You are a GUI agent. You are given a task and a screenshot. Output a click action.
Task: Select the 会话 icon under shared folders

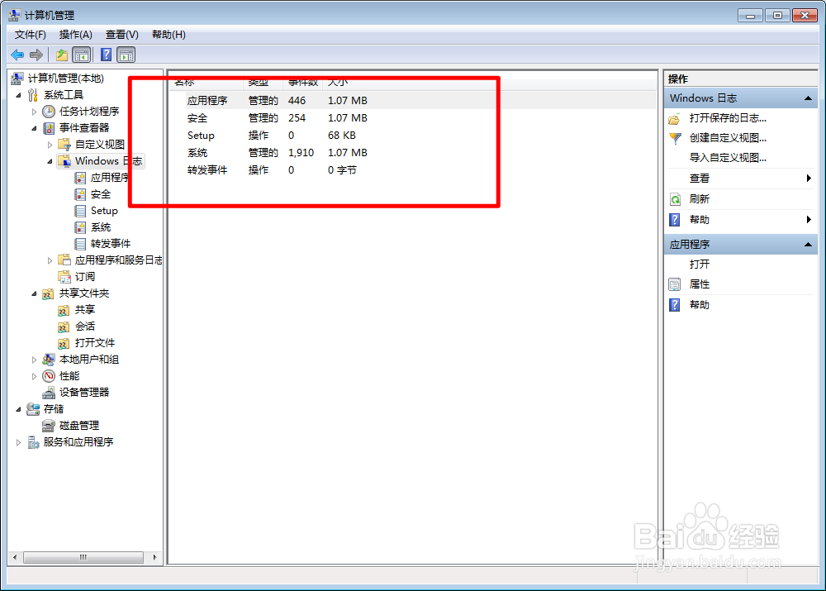coord(64,326)
